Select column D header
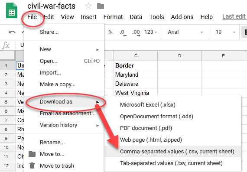The width and height of the screenshot is (247, 172). (x=179, y=56)
